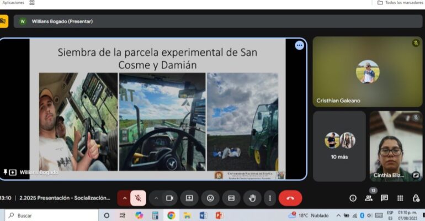This screenshot has width=425, height=221.
Task: Raise hand in the meeting
Action: tap(252, 198)
